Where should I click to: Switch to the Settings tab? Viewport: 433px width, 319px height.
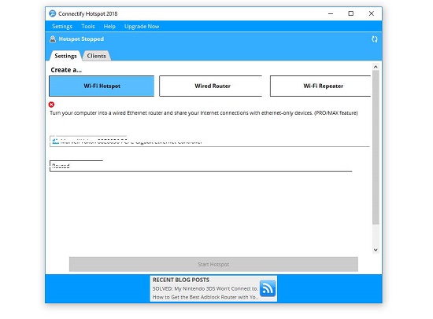[x=65, y=56]
